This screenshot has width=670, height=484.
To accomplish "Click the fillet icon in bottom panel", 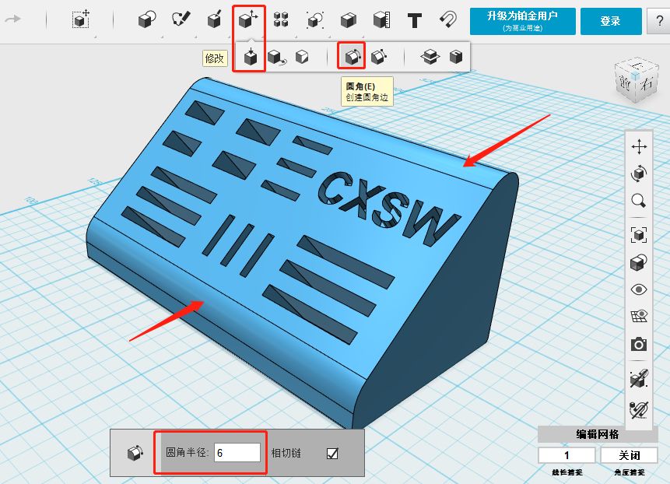I will point(135,453).
